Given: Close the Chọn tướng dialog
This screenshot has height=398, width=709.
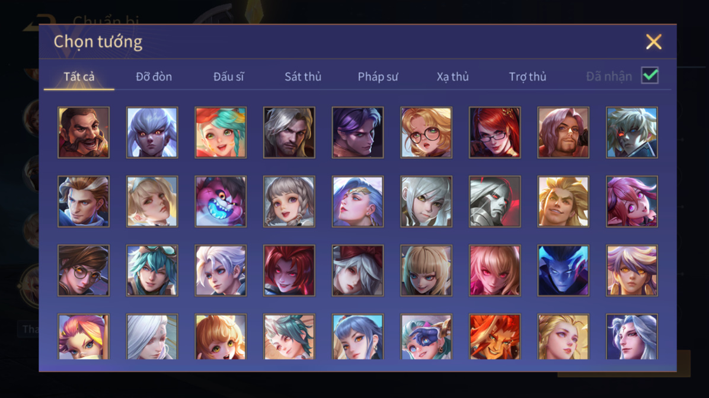Looking at the screenshot, I should (x=654, y=41).
